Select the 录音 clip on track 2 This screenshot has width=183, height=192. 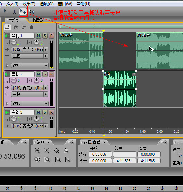point(120,89)
